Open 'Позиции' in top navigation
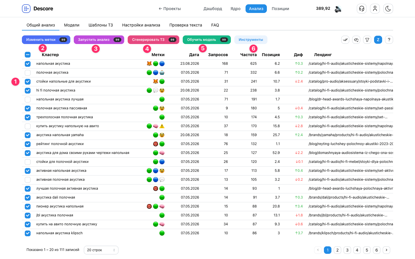Viewport: 415px width, 259px height. [280, 9]
